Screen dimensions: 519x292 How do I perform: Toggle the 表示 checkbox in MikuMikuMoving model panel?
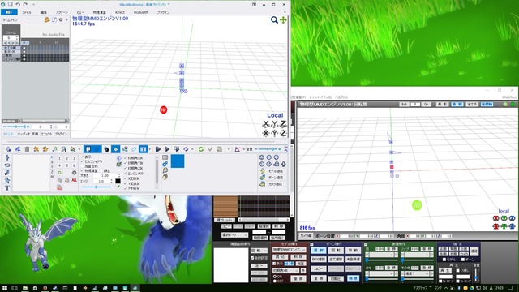tap(83, 157)
